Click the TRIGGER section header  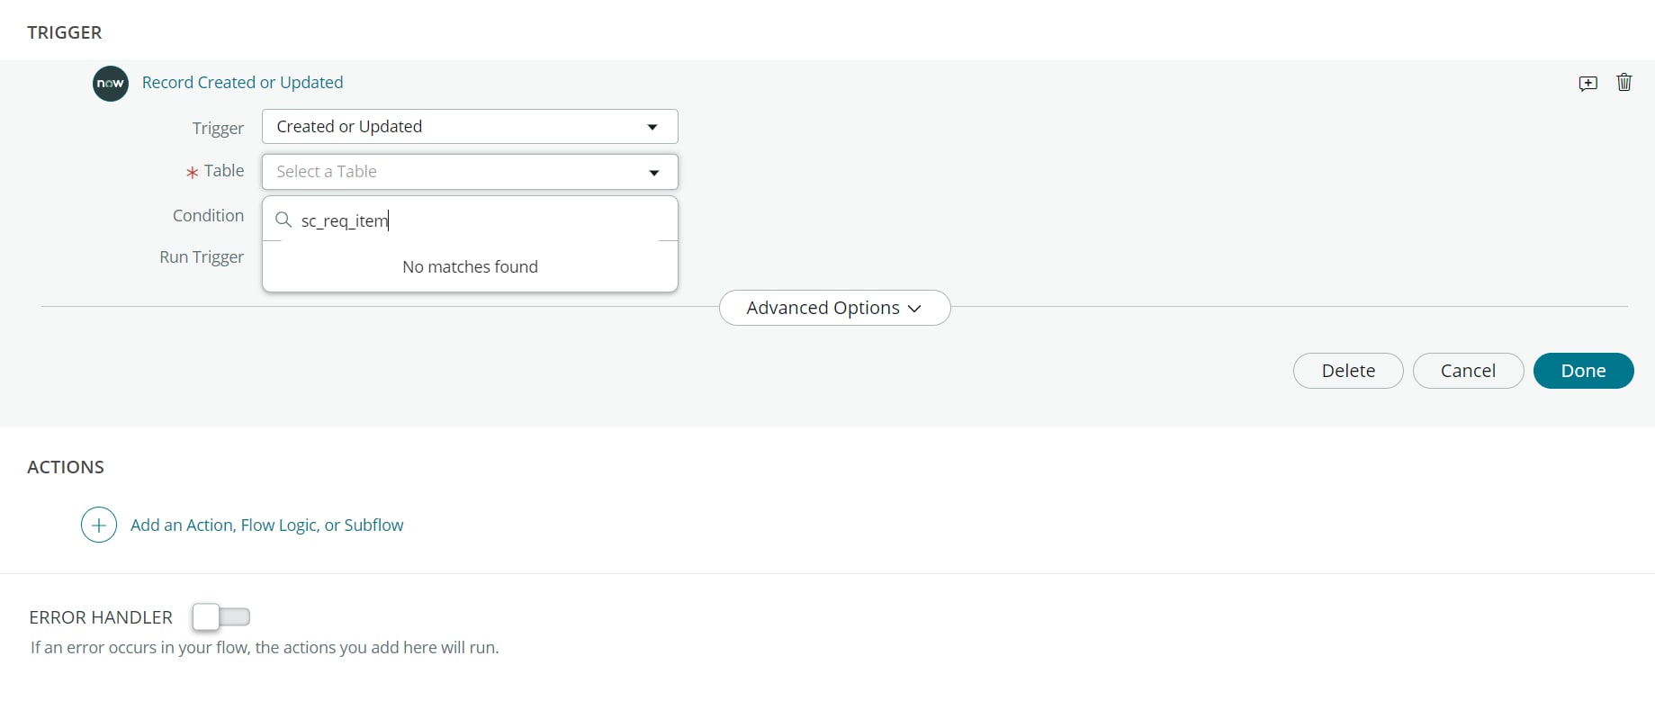(x=64, y=32)
